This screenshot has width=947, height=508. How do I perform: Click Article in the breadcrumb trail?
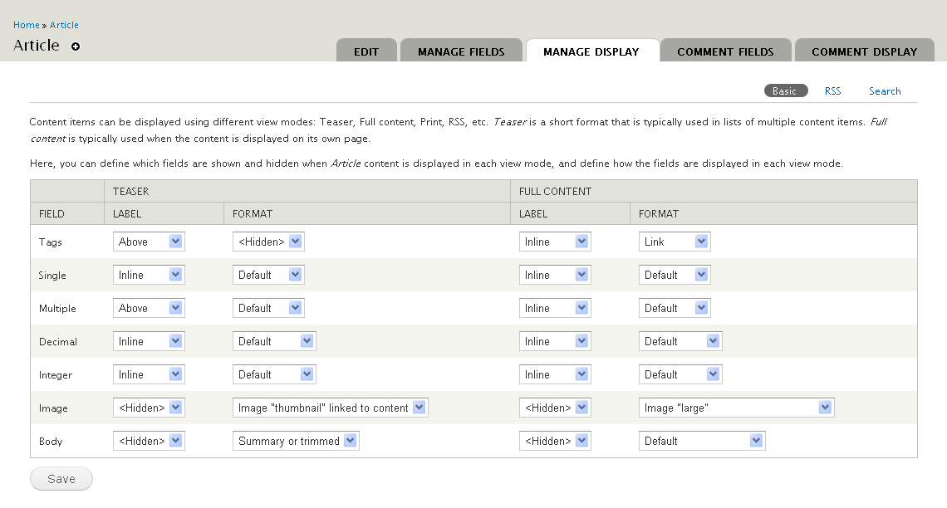coord(64,24)
